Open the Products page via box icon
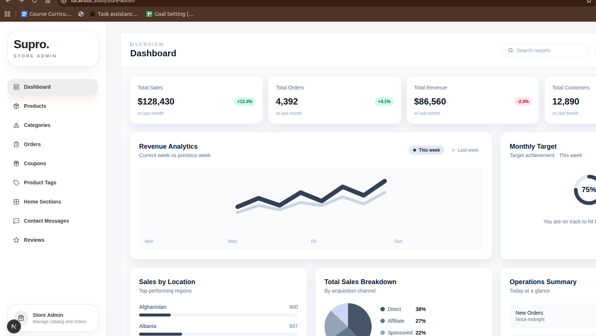596x336 pixels. tap(16, 106)
